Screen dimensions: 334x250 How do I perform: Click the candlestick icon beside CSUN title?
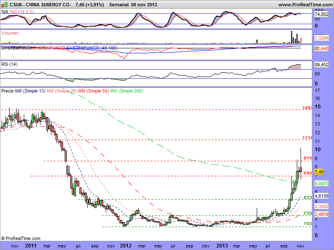pyautogui.click(x=5, y=4)
